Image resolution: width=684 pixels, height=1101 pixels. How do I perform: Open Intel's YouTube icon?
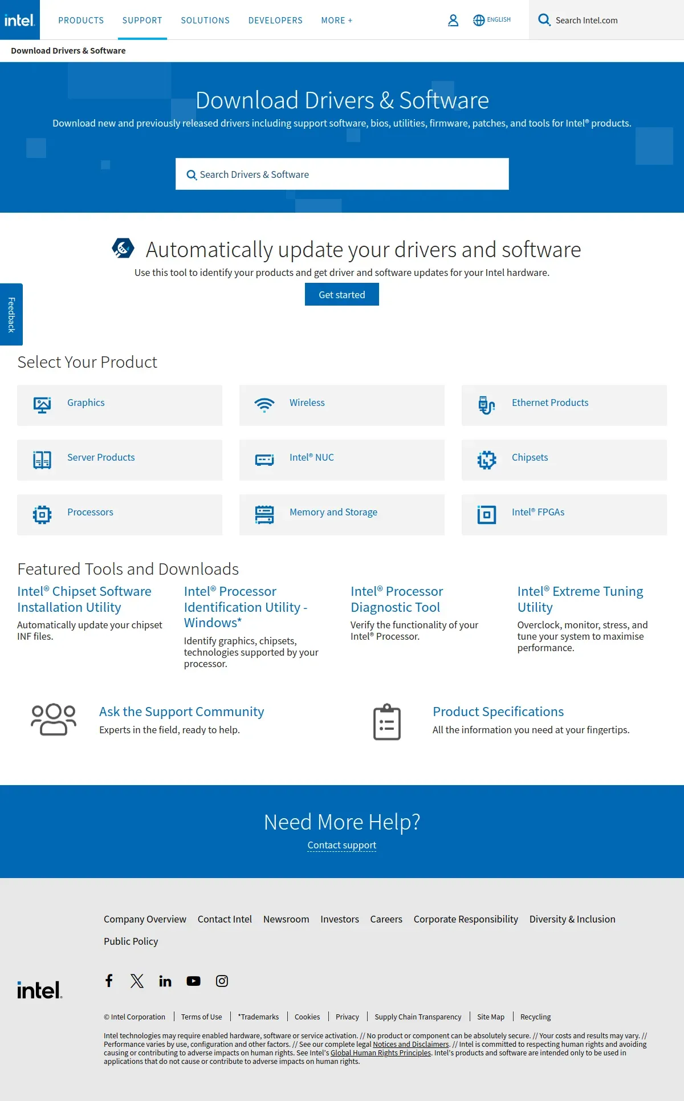[x=194, y=981]
